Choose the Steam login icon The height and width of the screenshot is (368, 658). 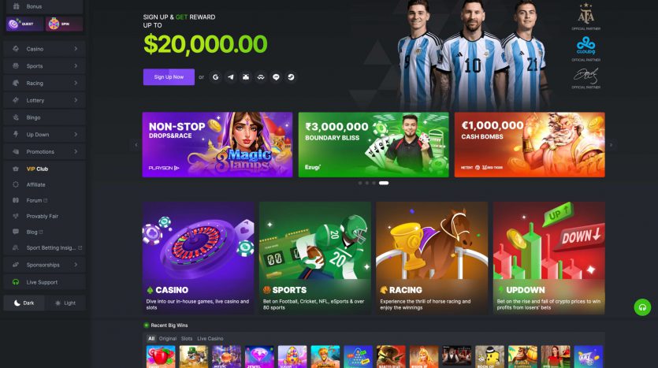(x=291, y=76)
